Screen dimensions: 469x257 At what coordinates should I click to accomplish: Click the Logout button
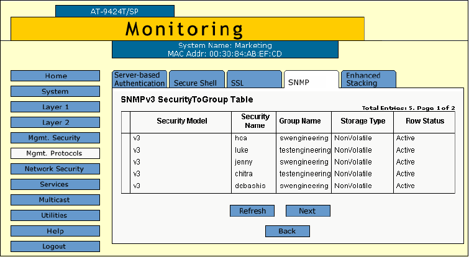[x=55, y=247]
